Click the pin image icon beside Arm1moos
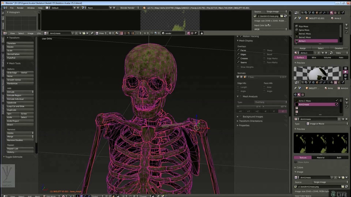351x197 pixels. pyautogui.click(x=92, y=33)
